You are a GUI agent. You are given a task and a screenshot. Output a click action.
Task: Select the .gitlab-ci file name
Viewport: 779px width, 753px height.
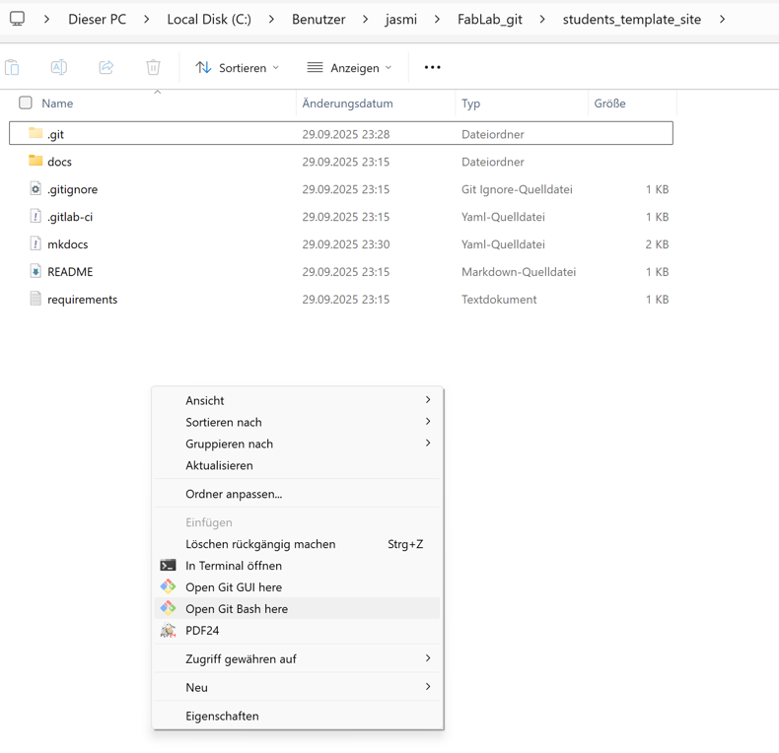tap(70, 217)
